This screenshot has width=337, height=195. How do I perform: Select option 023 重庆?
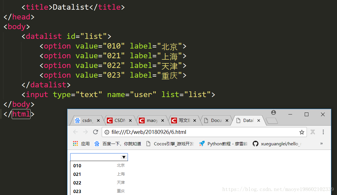99,191
